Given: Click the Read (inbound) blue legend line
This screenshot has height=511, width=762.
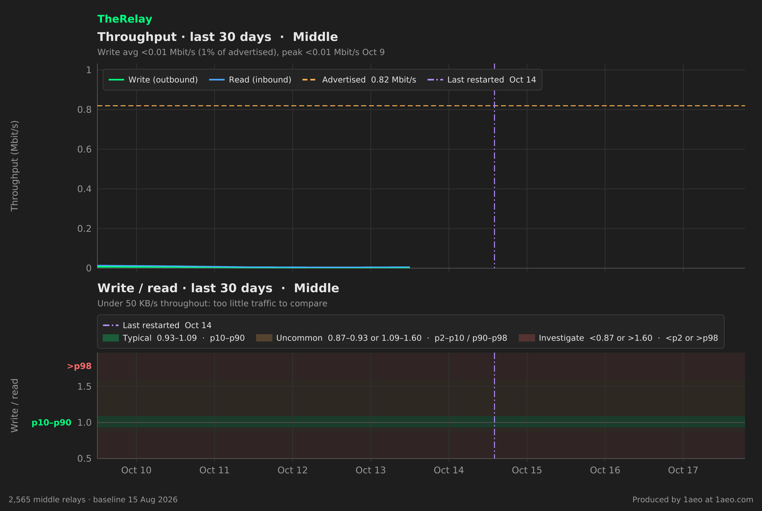Looking at the screenshot, I should click(x=217, y=80).
